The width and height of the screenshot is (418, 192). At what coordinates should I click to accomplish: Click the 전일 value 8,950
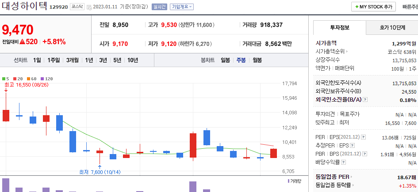(x=120, y=25)
